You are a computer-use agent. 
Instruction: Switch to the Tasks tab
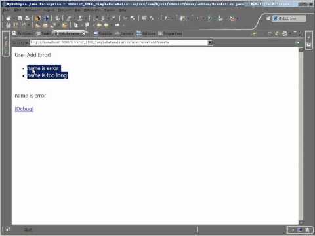click(44, 33)
